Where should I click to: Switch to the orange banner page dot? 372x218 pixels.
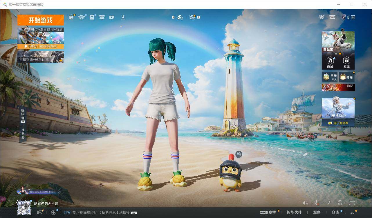coord(340,54)
